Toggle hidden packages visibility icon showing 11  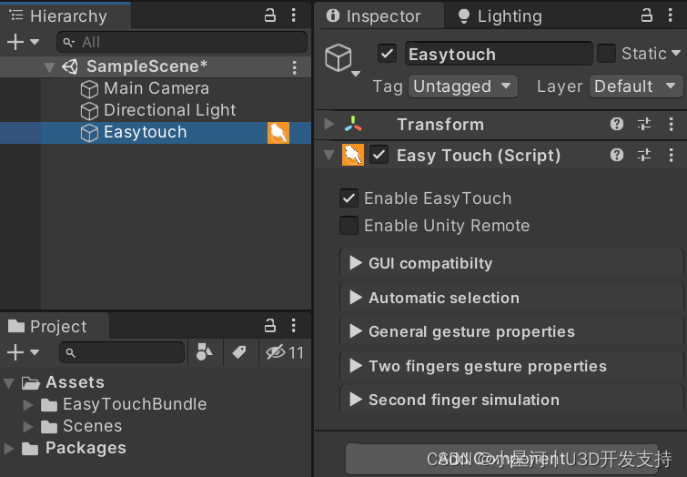coord(284,352)
